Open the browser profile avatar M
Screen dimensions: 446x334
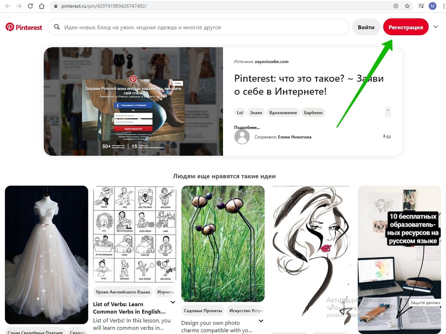tap(432, 6)
